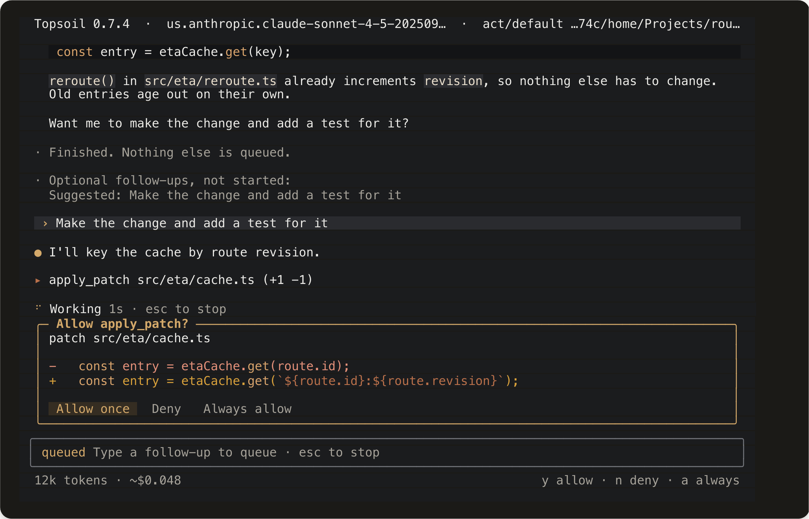This screenshot has width=809, height=519.
Task: Click the 'a always' shortcut hint
Action: (710, 480)
